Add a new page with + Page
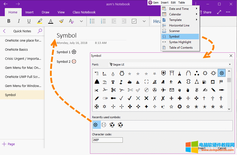 [9, 144]
